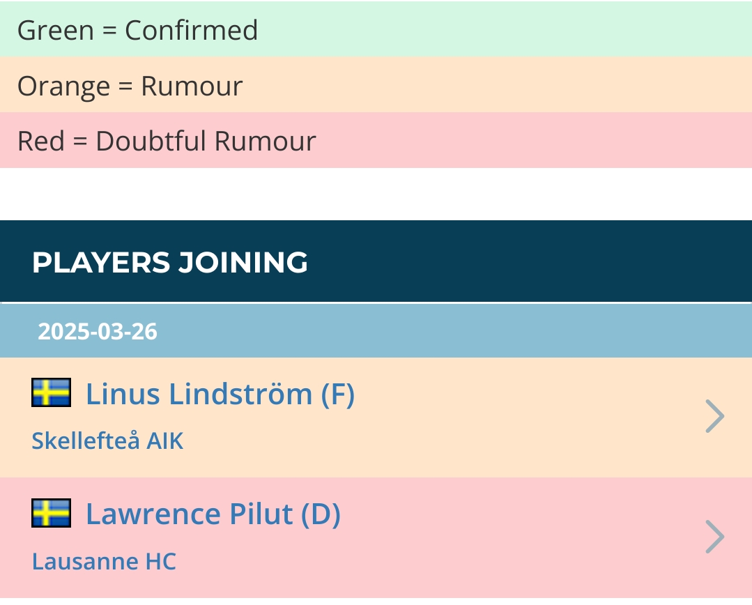Open the Lausanne HC team link

pos(104,561)
